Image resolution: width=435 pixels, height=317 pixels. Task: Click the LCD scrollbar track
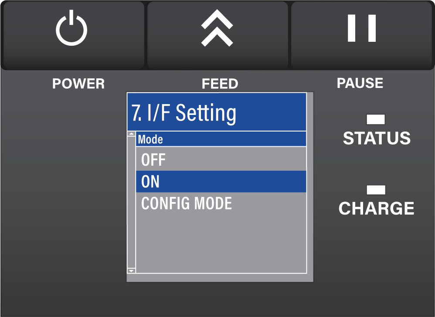point(132,202)
